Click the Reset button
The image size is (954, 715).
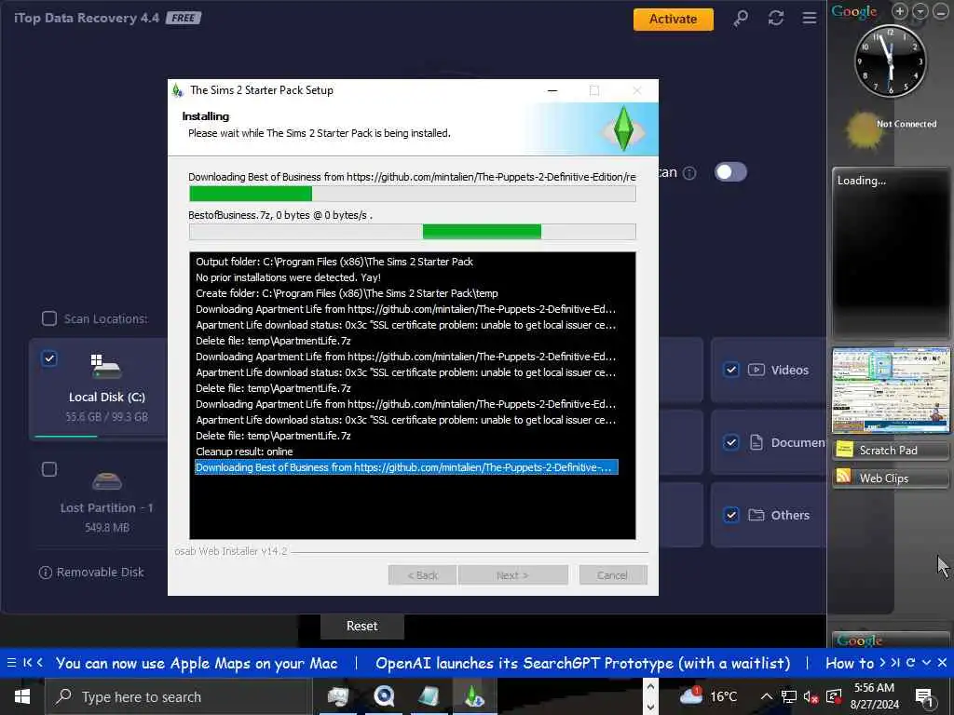pos(362,627)
